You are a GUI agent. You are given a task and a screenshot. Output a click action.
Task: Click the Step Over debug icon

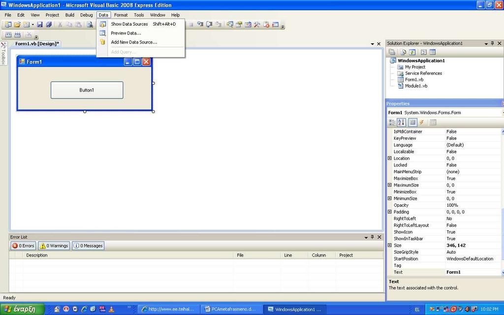tap(209, 25)
